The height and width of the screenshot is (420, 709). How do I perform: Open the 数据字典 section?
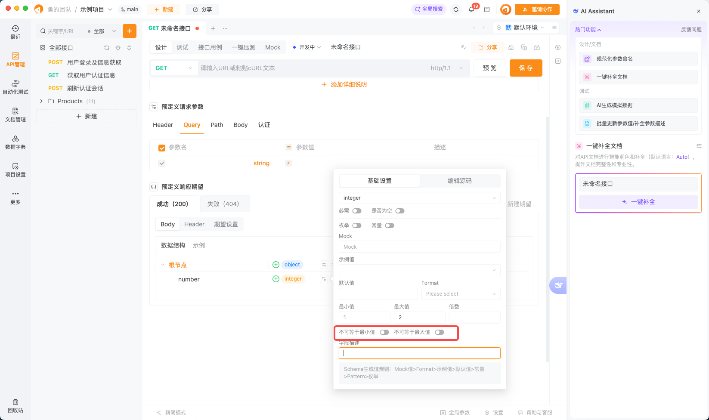15,142
